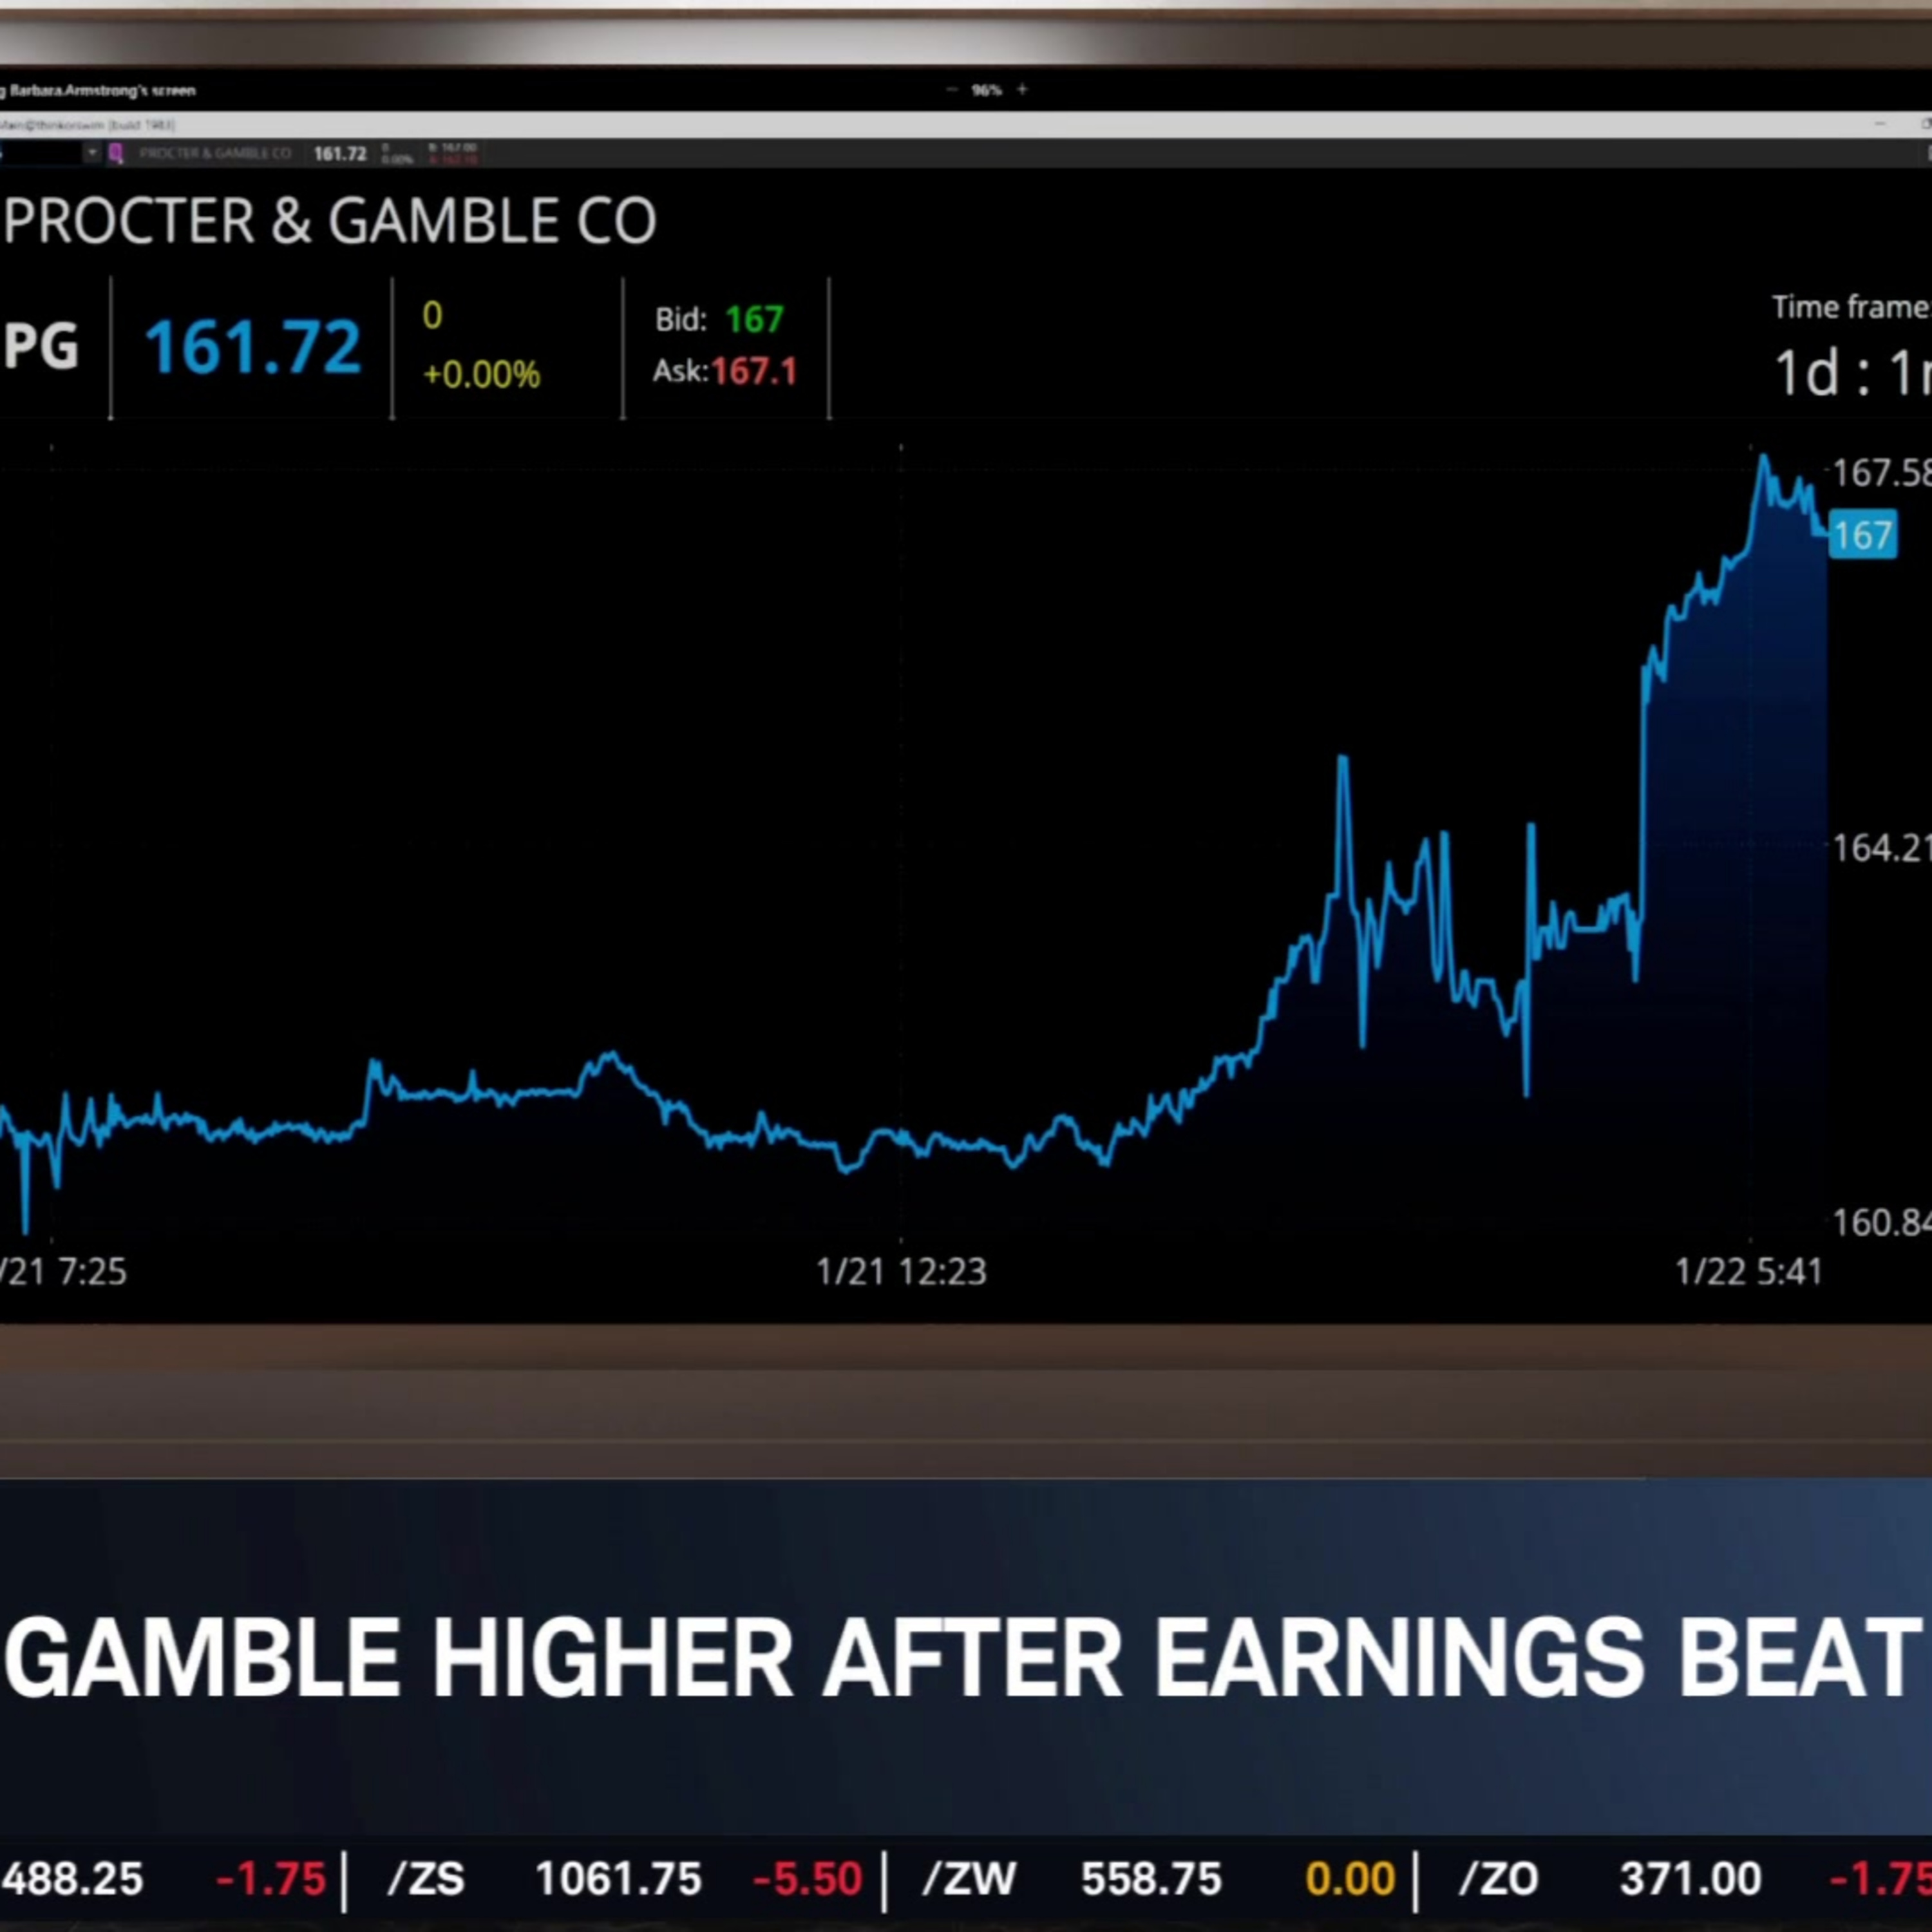The height and width of the screenshot is (1932, 1932).
Task: Open the symbol selector dropdown arrow in toolbar
Action: click(91, 153)
